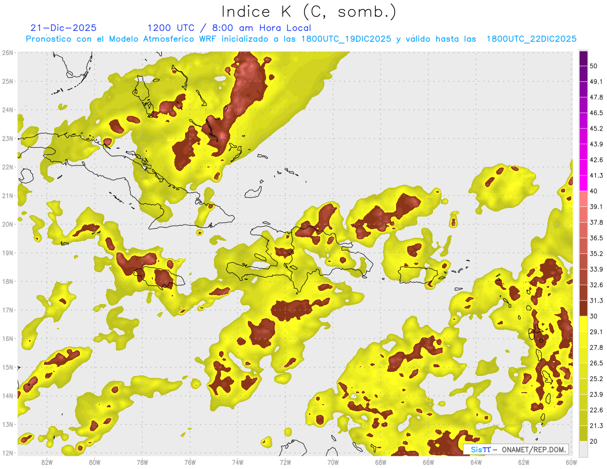Click the "36.5" color scale value

595,238
